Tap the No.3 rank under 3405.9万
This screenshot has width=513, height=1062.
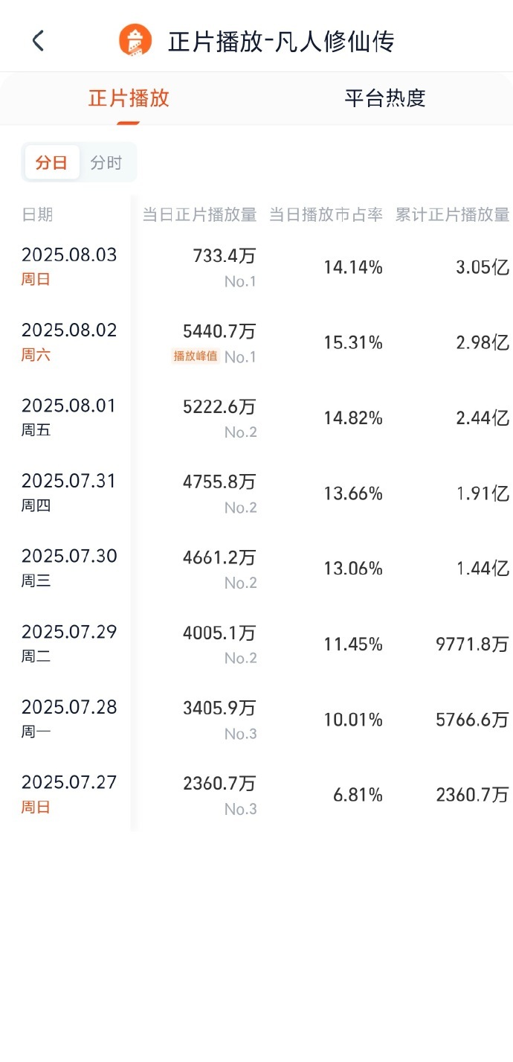pyautogui.click(x=241, y=734)
